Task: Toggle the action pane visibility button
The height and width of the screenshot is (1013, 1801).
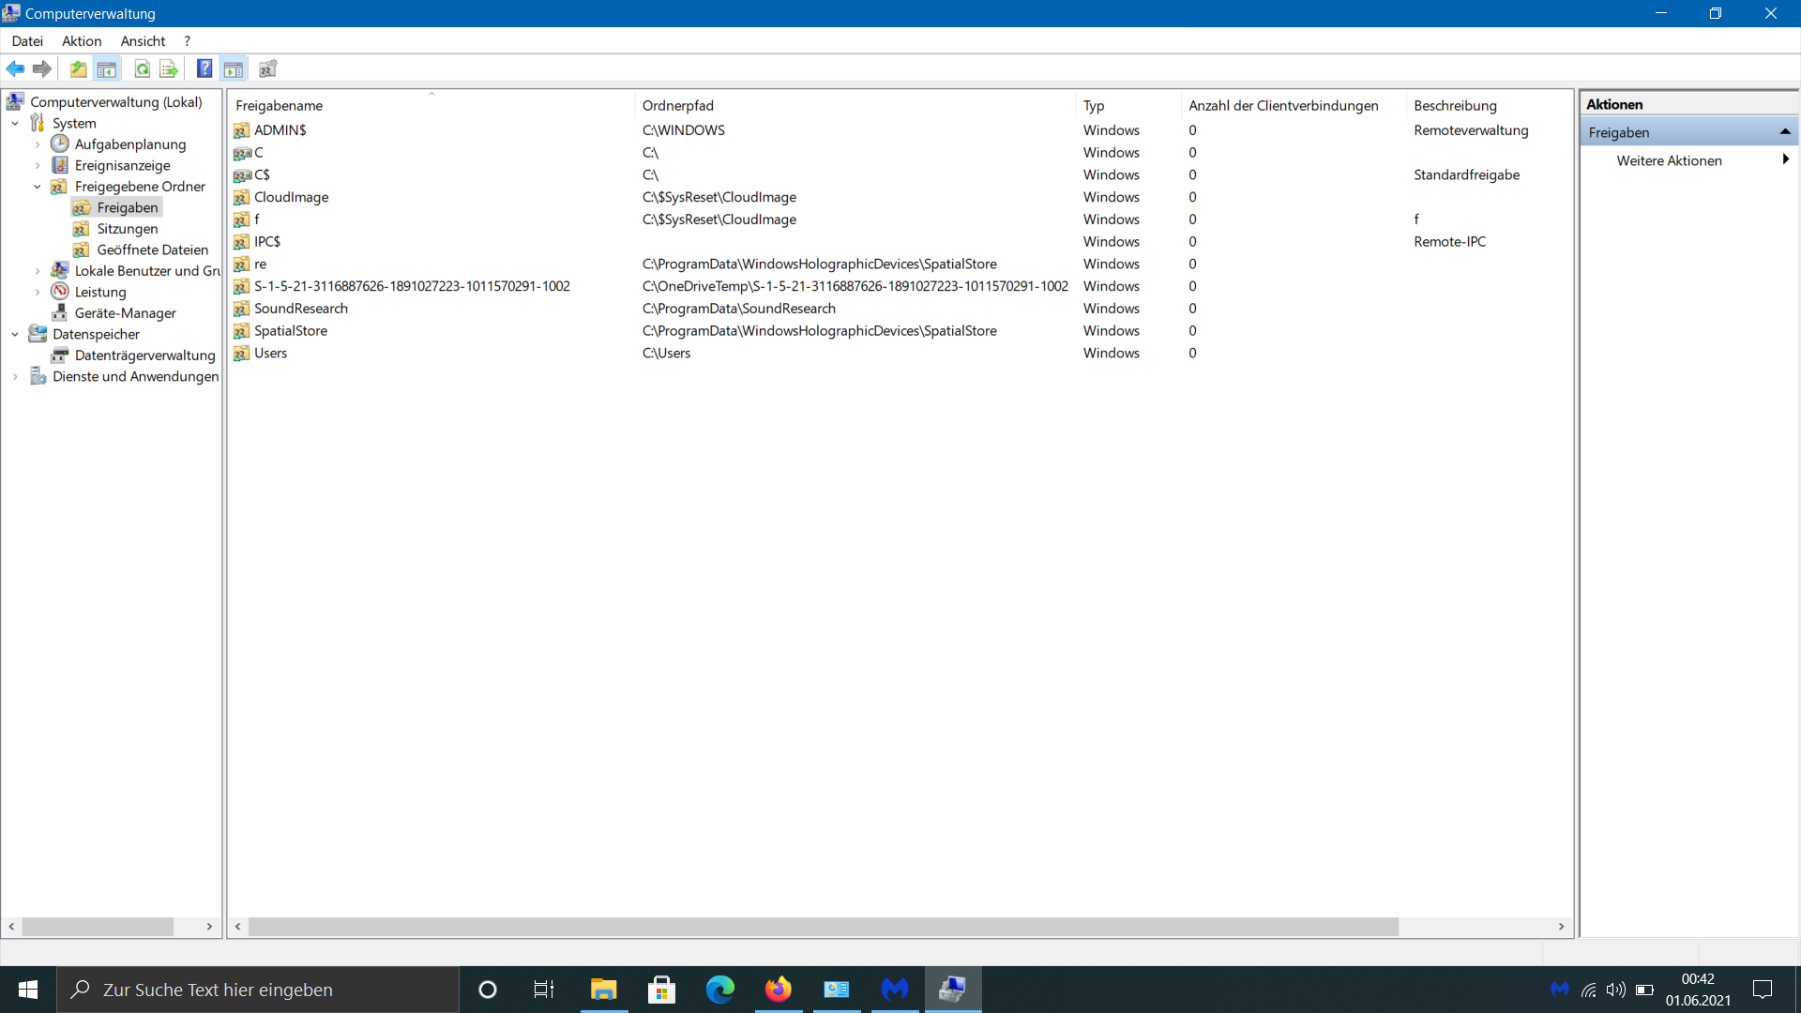Action: (x=234, y=68)
